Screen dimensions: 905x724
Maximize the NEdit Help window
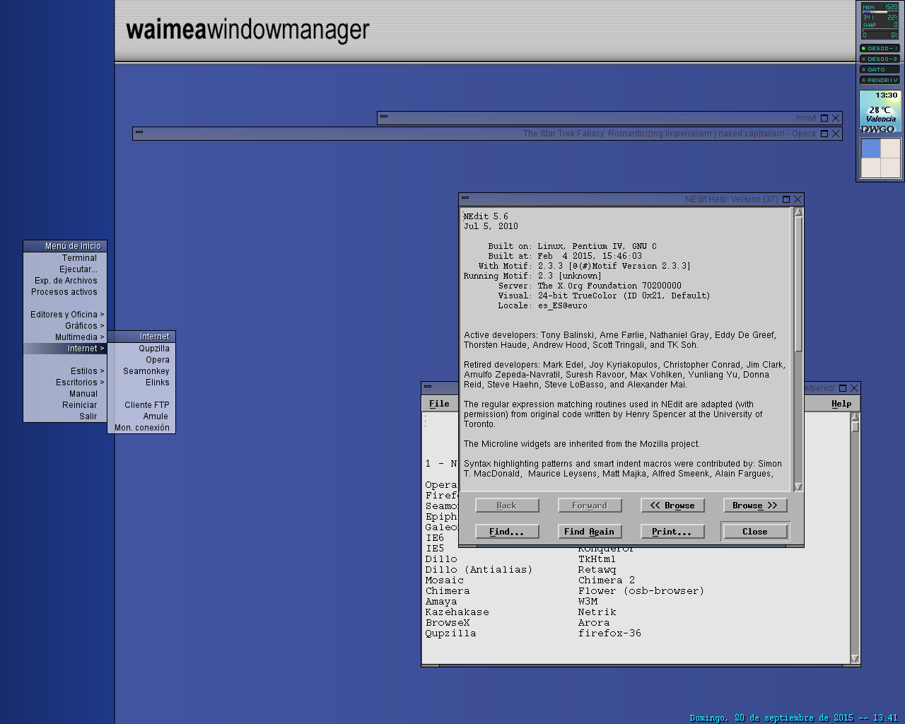(x=786, y=199)
